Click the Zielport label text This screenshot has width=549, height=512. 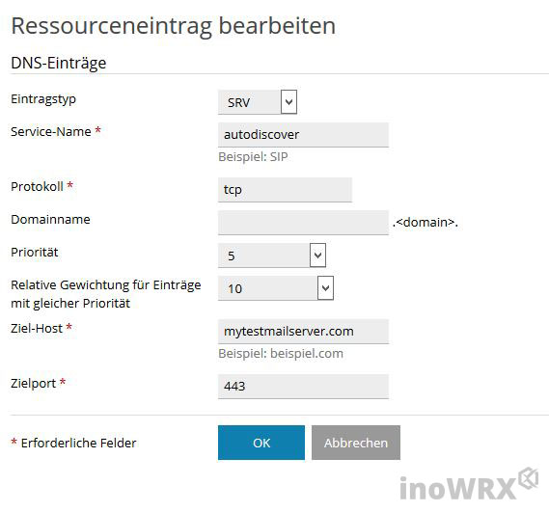[x=33, y=384]
